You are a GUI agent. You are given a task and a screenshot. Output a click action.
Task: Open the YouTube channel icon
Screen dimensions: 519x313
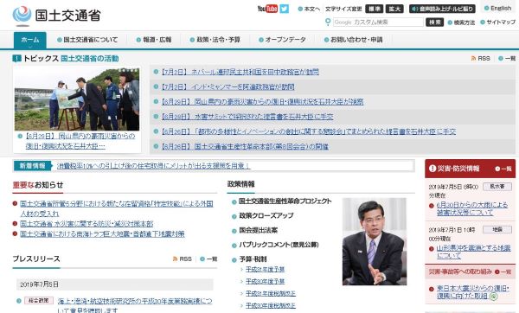tap(267, 9)
